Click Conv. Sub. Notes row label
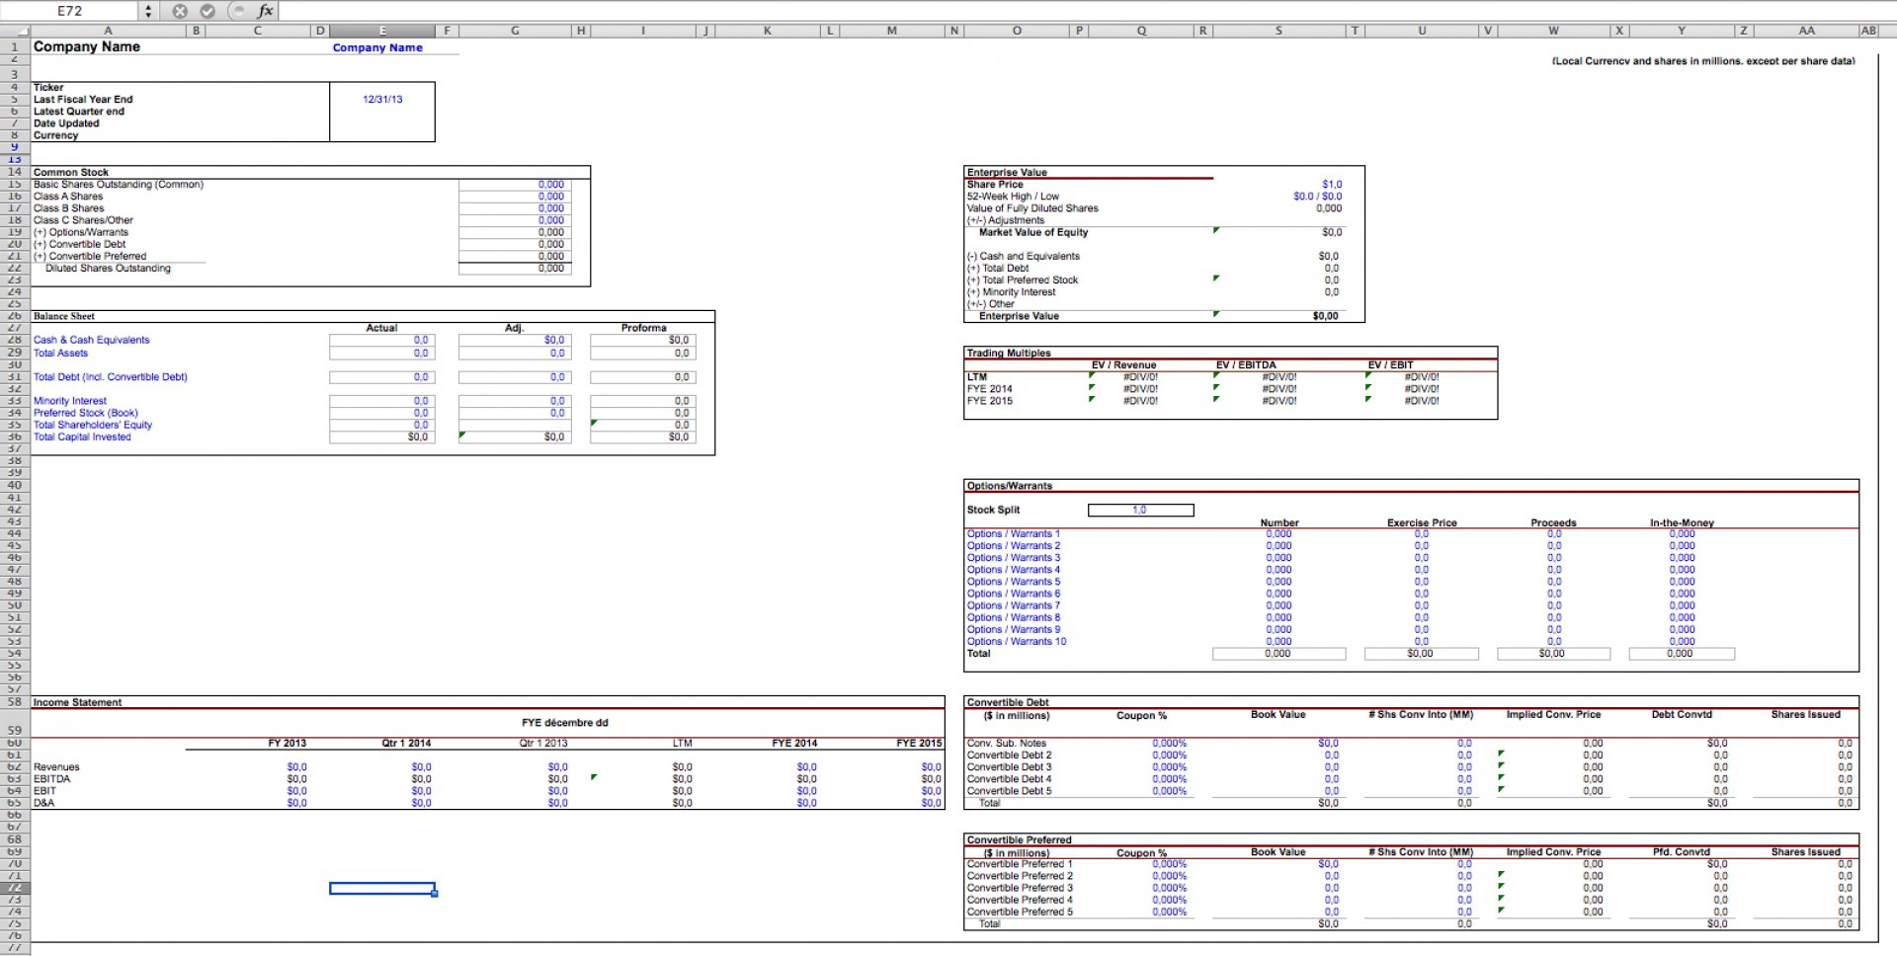This screenshot has width=1897, height=956. tap(1007, 743)
